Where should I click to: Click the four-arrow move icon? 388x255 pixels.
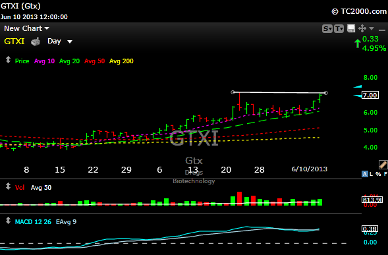click(x=362, y=28)
